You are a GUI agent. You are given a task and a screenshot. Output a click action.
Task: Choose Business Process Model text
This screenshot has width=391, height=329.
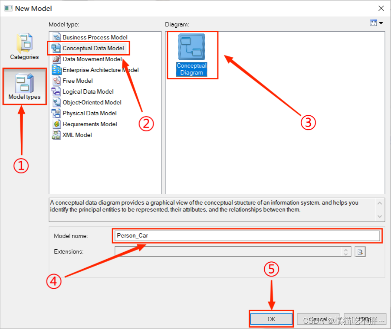pyautogui.click(x=95, y=37)
